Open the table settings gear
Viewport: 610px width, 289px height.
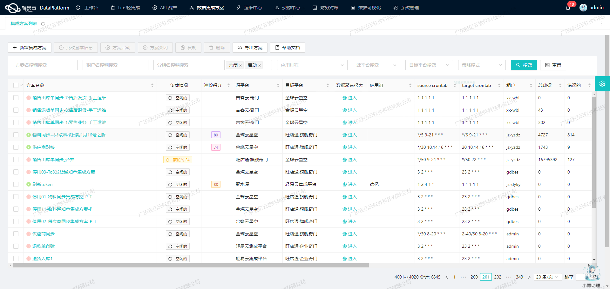pos(602,84)
